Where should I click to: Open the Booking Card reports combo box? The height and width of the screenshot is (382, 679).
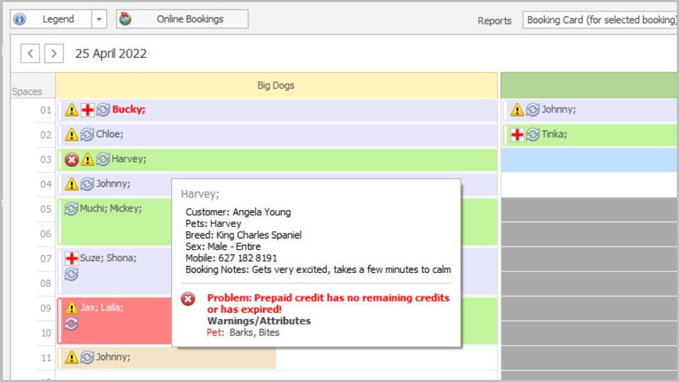pos(600,20)
